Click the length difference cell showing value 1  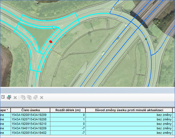click(68, 119)
